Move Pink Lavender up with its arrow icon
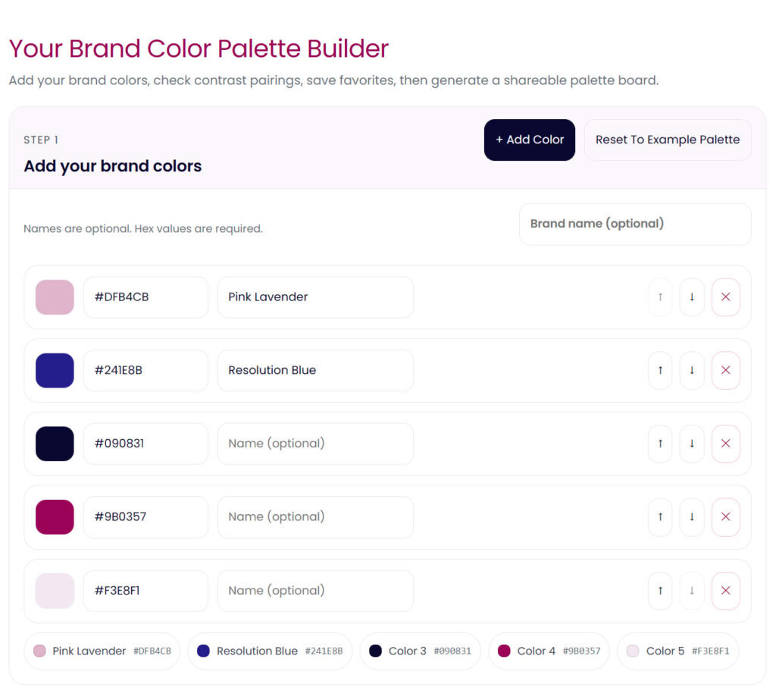Screen dimensions: 776x697 pyautogui.click(x=659, y=297)
